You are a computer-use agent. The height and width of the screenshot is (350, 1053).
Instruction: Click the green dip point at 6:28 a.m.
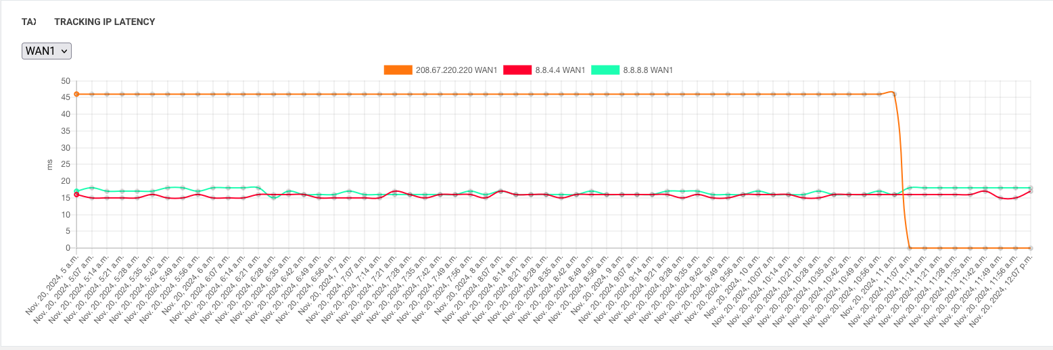(x=273, y=198)
